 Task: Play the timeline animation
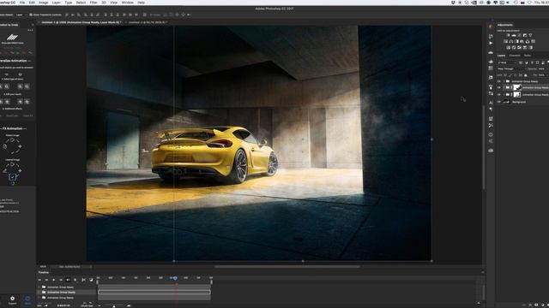(x=53, y=280)
